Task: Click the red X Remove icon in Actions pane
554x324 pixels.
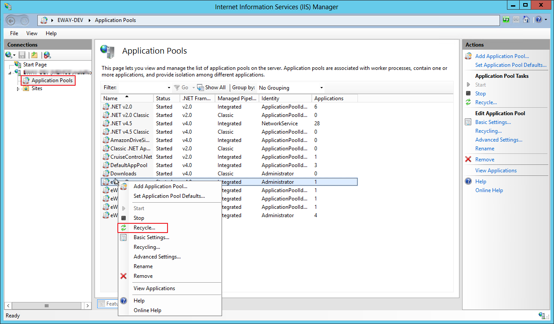Action: [x=469, y=160]
